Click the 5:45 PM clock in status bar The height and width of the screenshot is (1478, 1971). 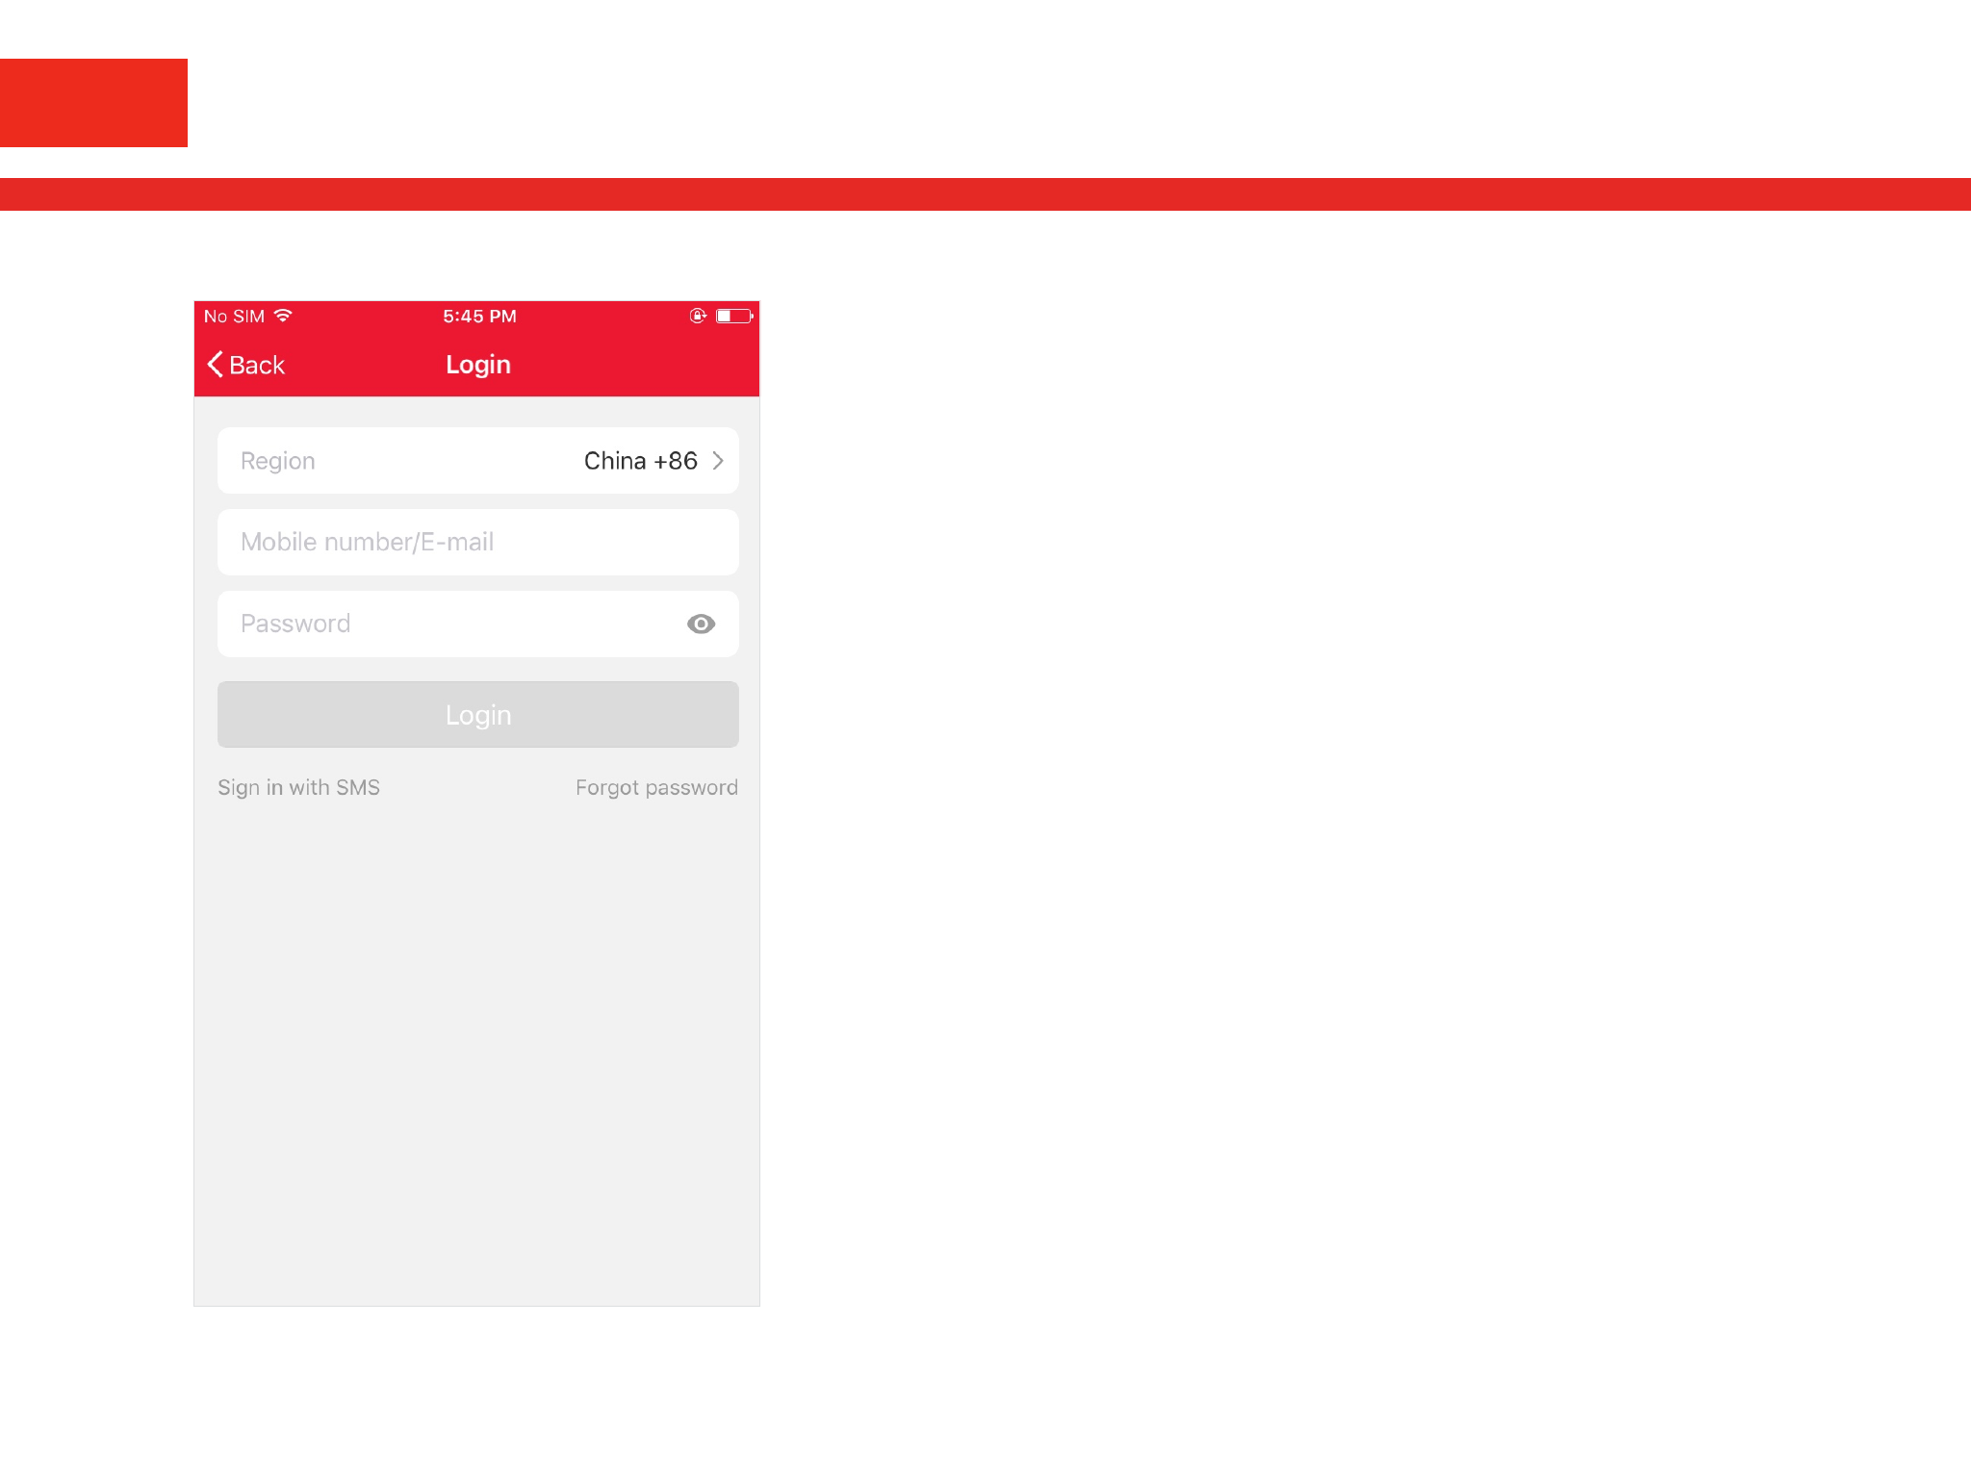479,317
